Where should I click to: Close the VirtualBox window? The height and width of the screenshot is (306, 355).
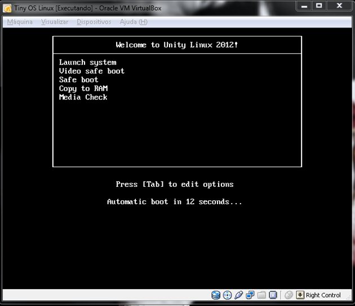coord(339,6)
